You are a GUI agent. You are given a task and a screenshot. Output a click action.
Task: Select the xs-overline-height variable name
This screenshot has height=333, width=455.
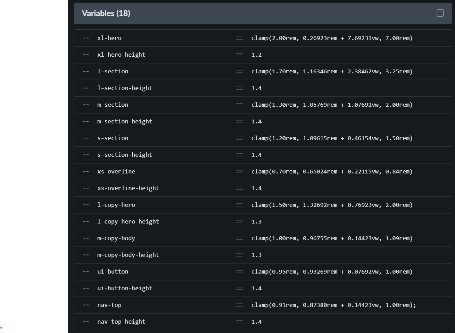[x=128, y=188]
